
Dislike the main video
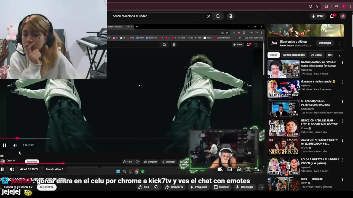click(x=156, y=187)
